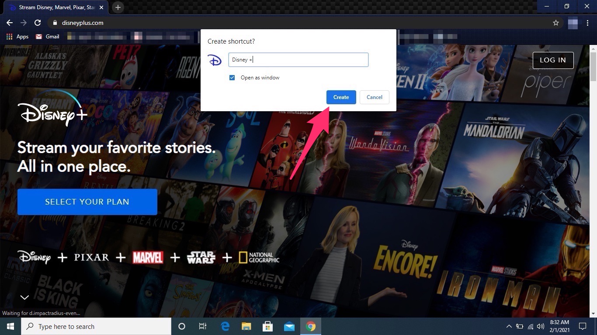Image resolution: width=597 pixels, height=335 pixels.
Task: Click the Marvel brand logo
Action: 148,257
